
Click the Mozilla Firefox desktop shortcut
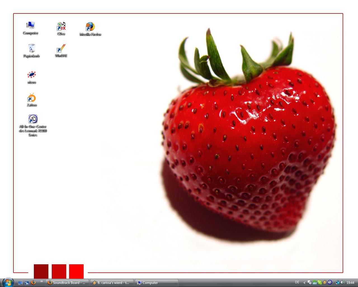point(90,27)
